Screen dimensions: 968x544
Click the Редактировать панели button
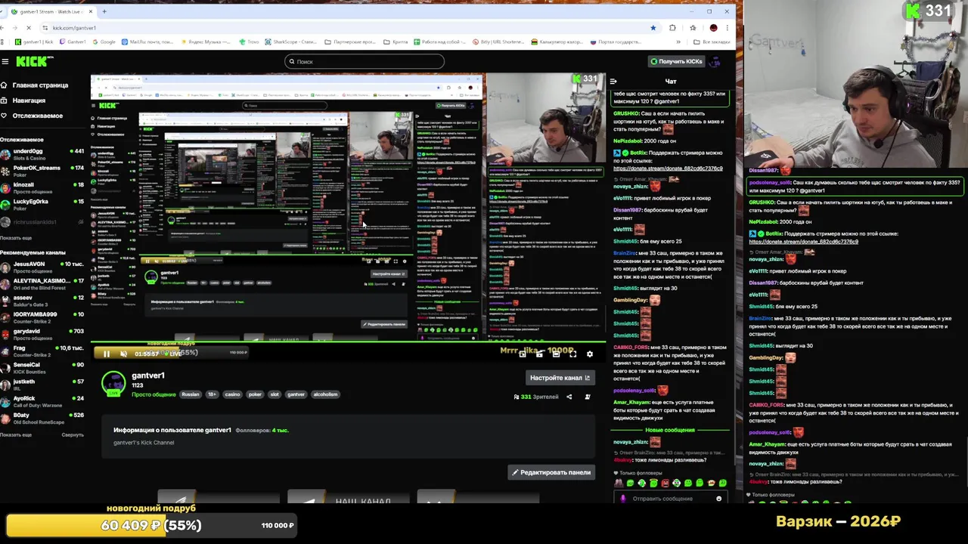pos(551,472)
